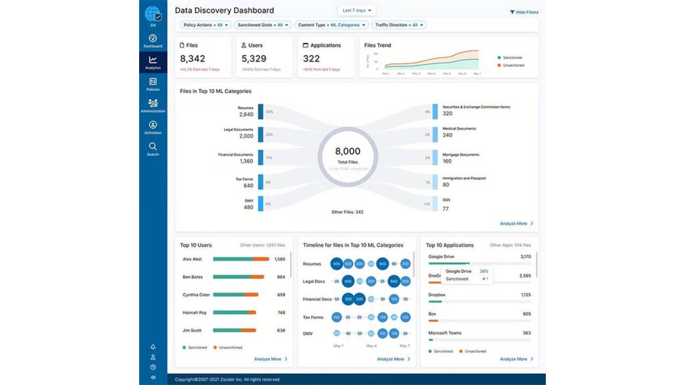This screenshot has width=685, height=385.
Task: Click Cynthia Cider's usage bar
Action: click(236, 295)
